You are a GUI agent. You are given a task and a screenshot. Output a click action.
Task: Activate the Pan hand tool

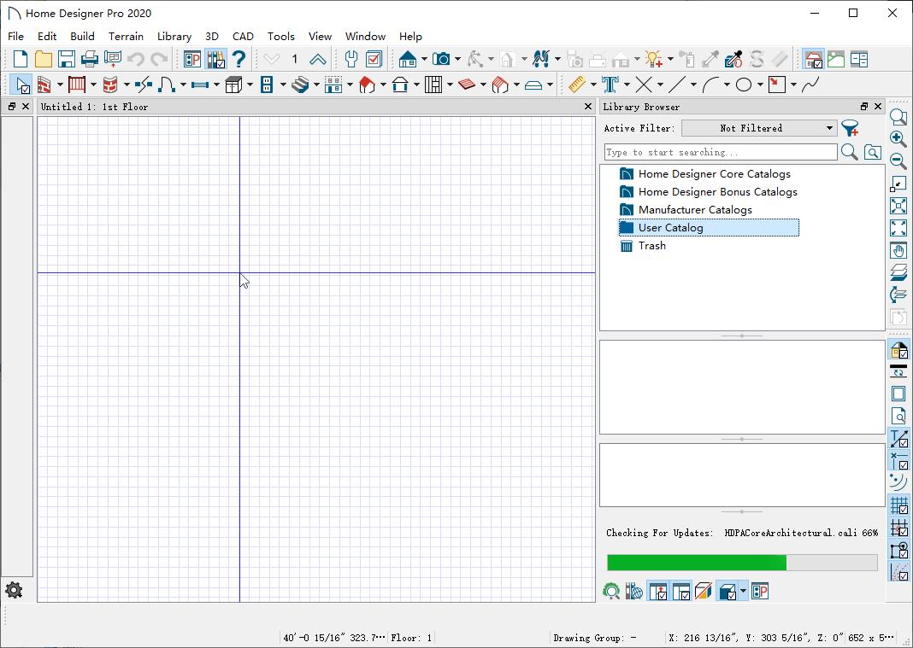point(898,250)
